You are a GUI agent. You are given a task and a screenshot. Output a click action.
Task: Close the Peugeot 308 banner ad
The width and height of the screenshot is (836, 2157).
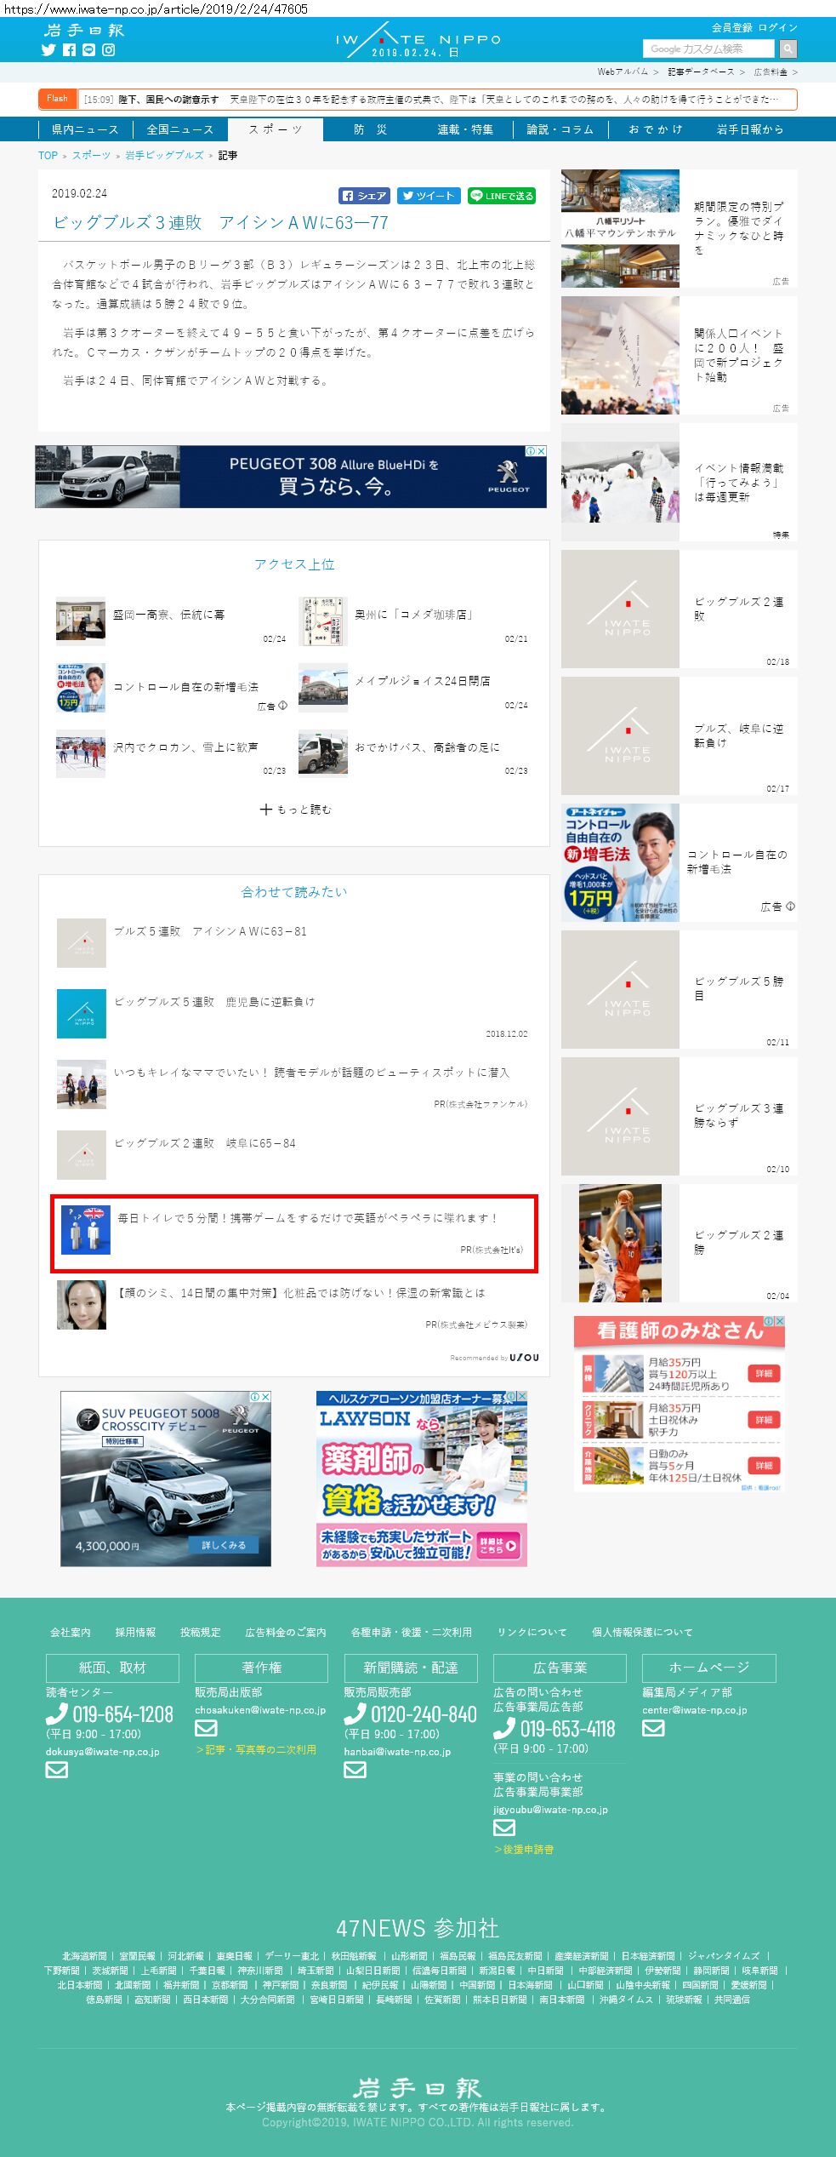(541, 451)
